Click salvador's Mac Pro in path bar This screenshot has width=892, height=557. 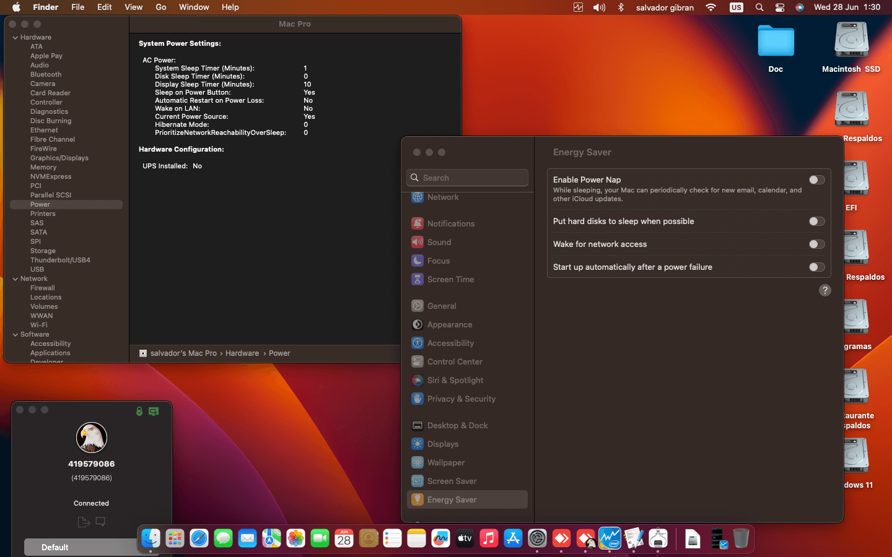click(x=183, y=353)
